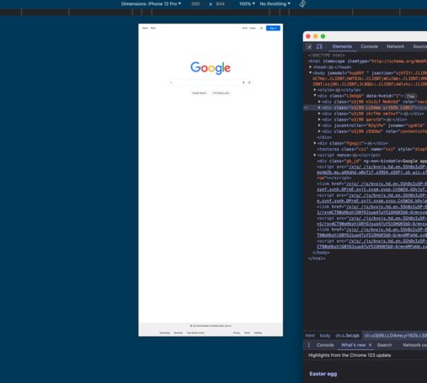This screenshot has width=427, height=383.
Task: Open the How Search works footer link
Action: click(195, 332)
